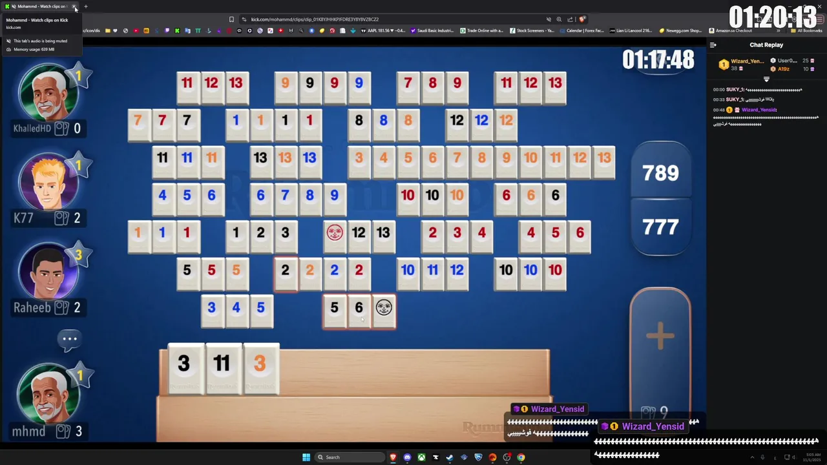
Task: Open Discord from the taskbar
Action: [x=407, y=457]
